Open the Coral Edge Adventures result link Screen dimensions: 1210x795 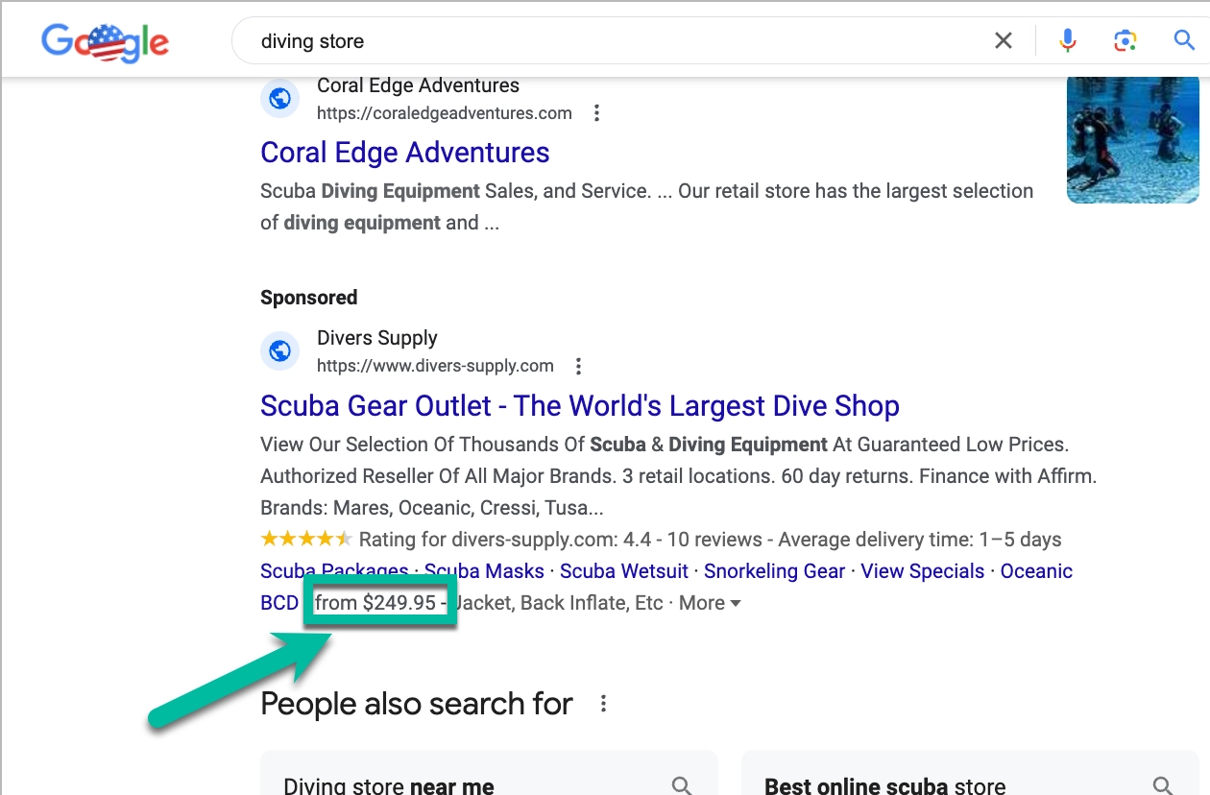(404, 153)
